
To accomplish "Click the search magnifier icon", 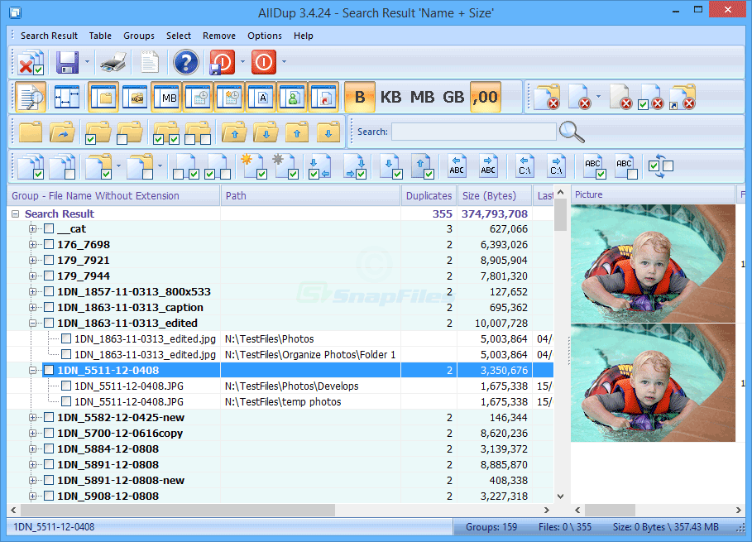I will (x=572, y=131).
